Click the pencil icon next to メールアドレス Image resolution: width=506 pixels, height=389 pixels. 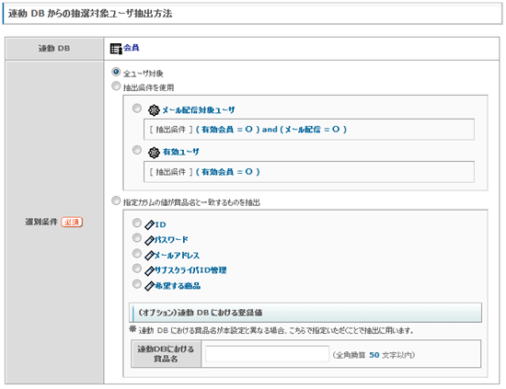coord(149,256)
